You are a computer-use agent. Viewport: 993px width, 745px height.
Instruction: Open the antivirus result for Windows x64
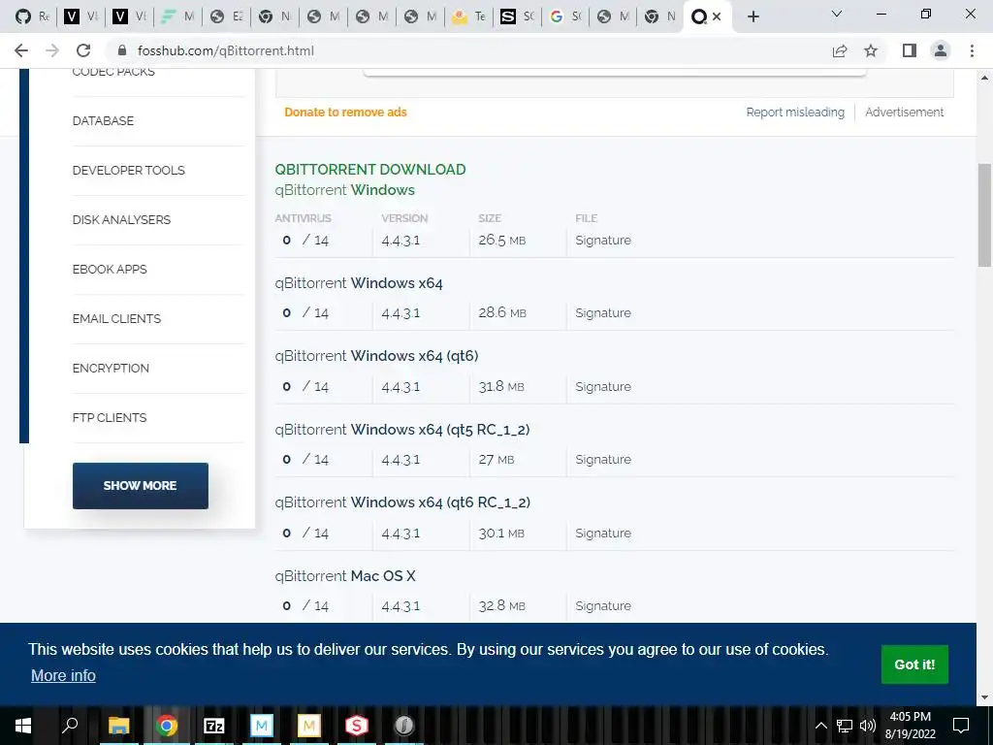pos(305,313)
